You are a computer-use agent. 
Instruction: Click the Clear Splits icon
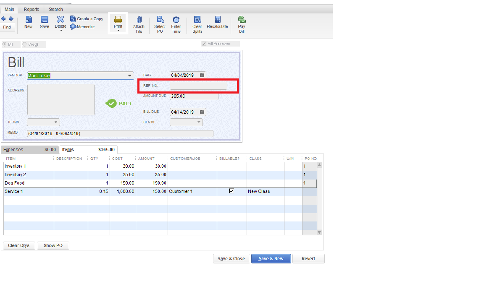(197, 20)
